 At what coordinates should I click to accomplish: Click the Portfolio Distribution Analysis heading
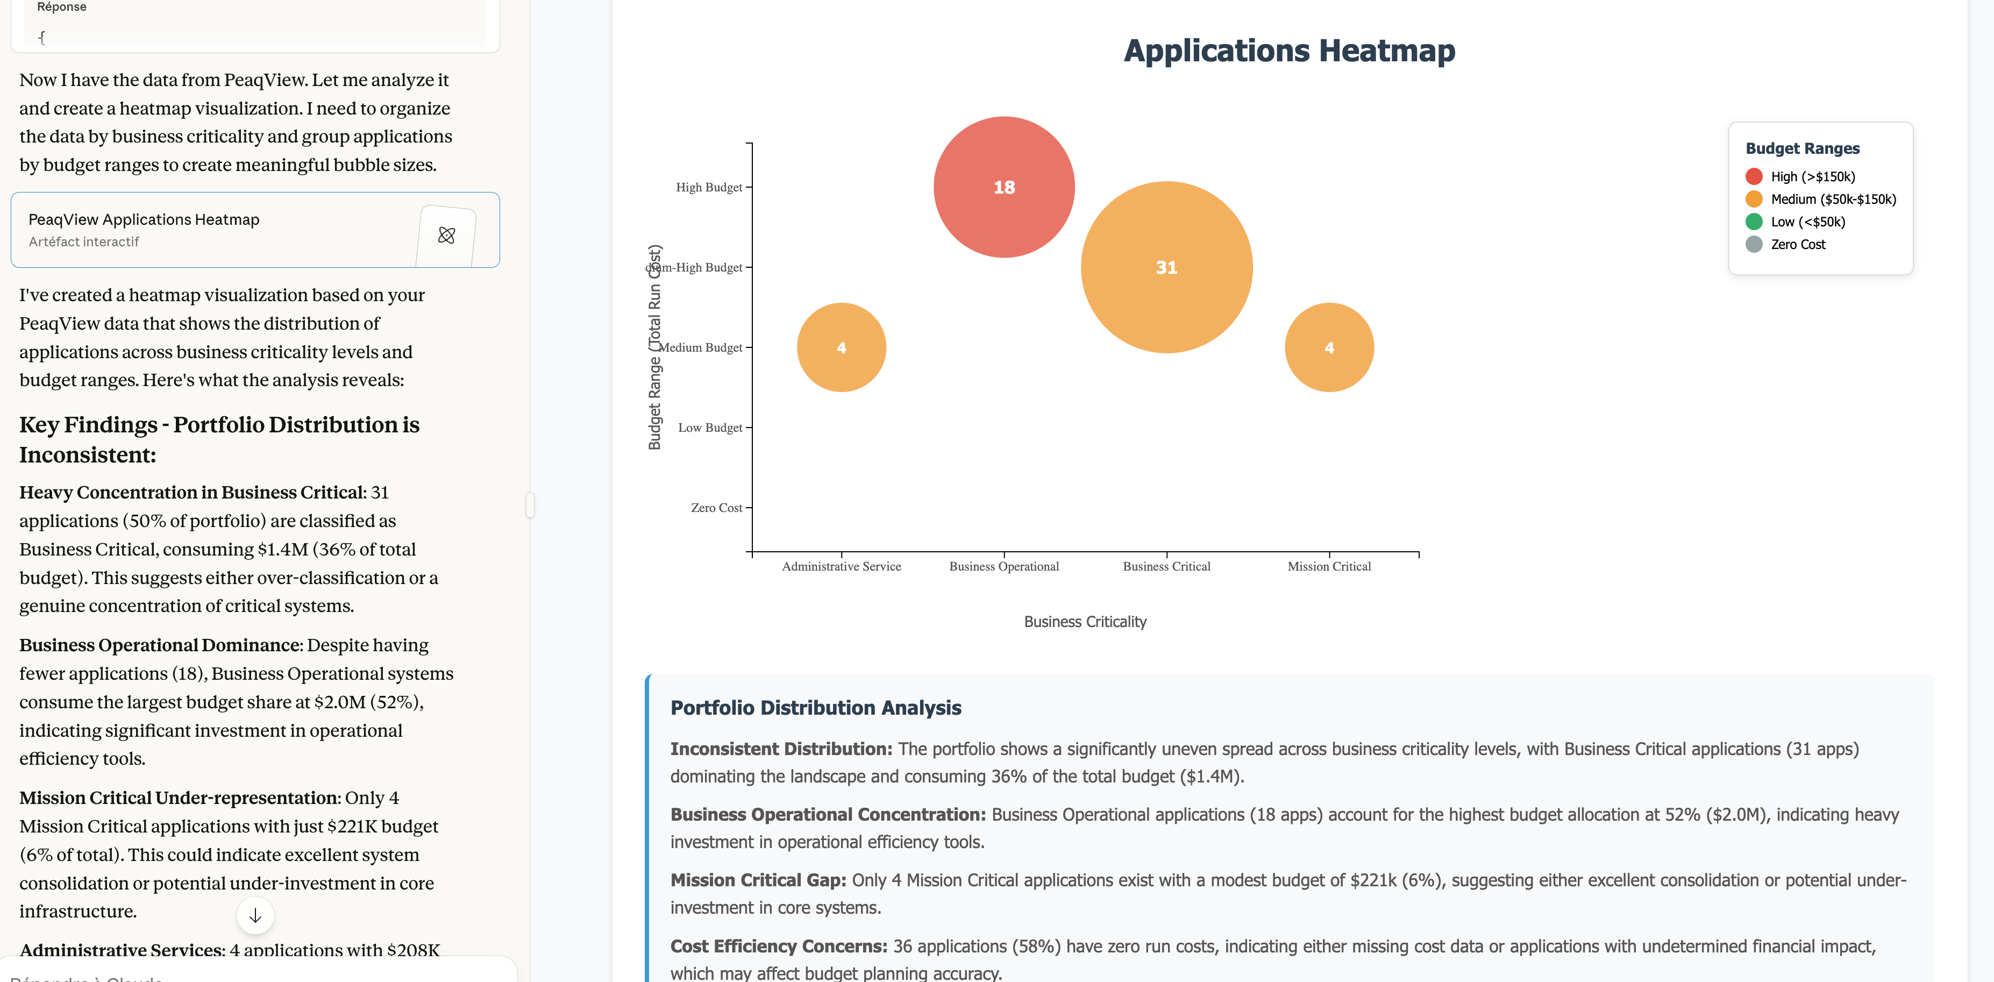(815, 708)
